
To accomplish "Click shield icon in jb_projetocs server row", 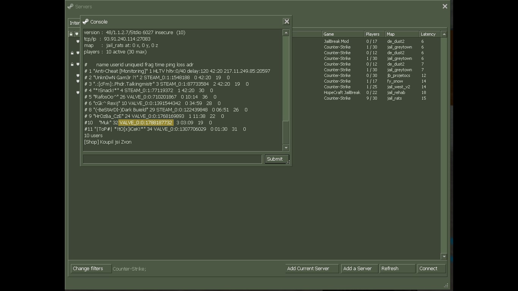I will tap(78, 75).
